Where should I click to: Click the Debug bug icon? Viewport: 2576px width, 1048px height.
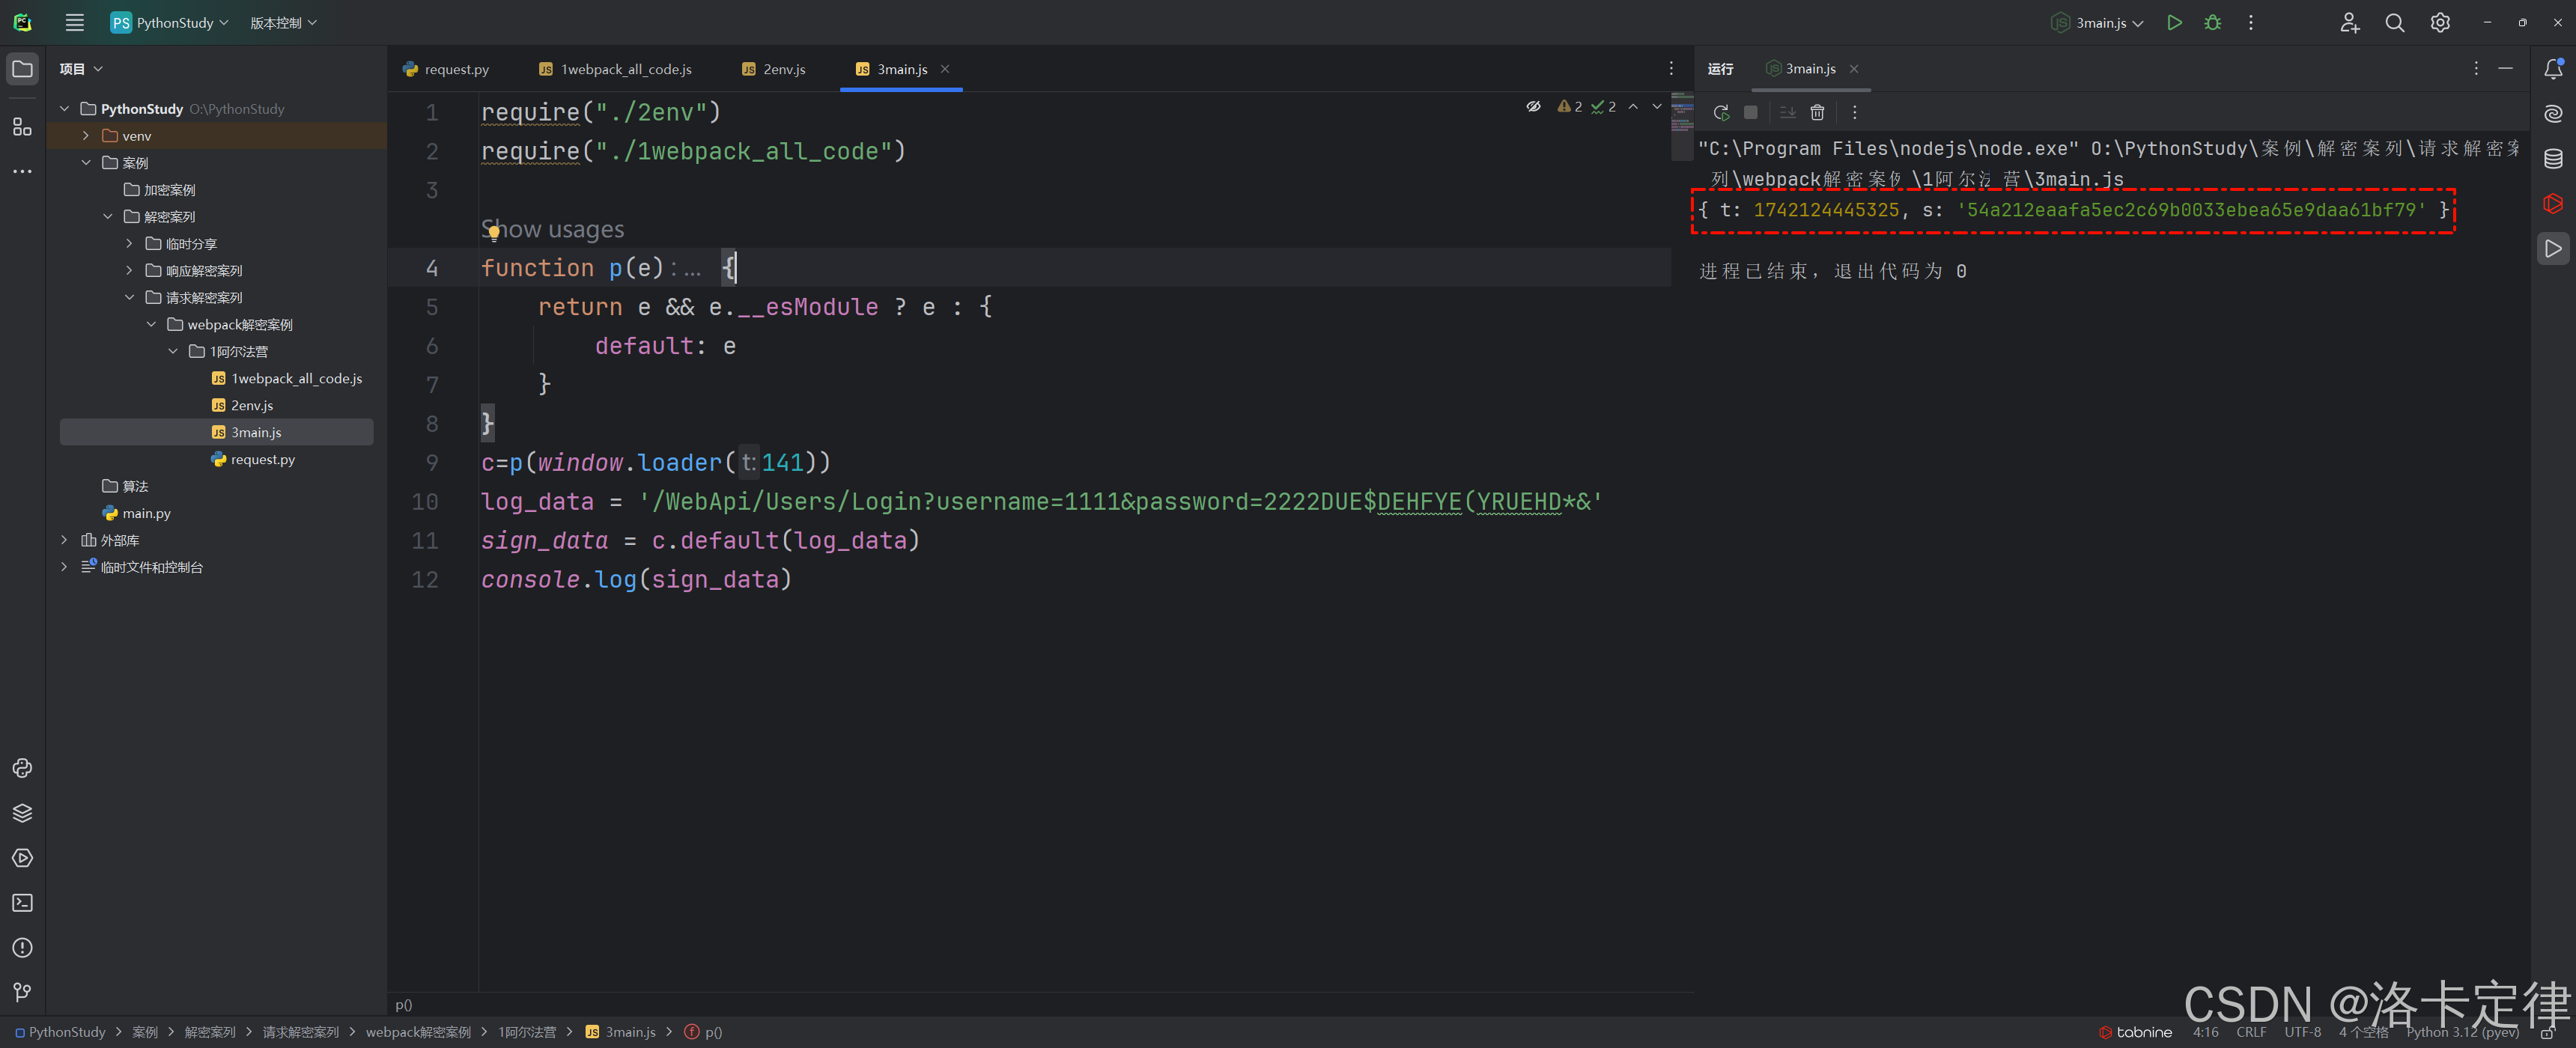[2212, 22]
